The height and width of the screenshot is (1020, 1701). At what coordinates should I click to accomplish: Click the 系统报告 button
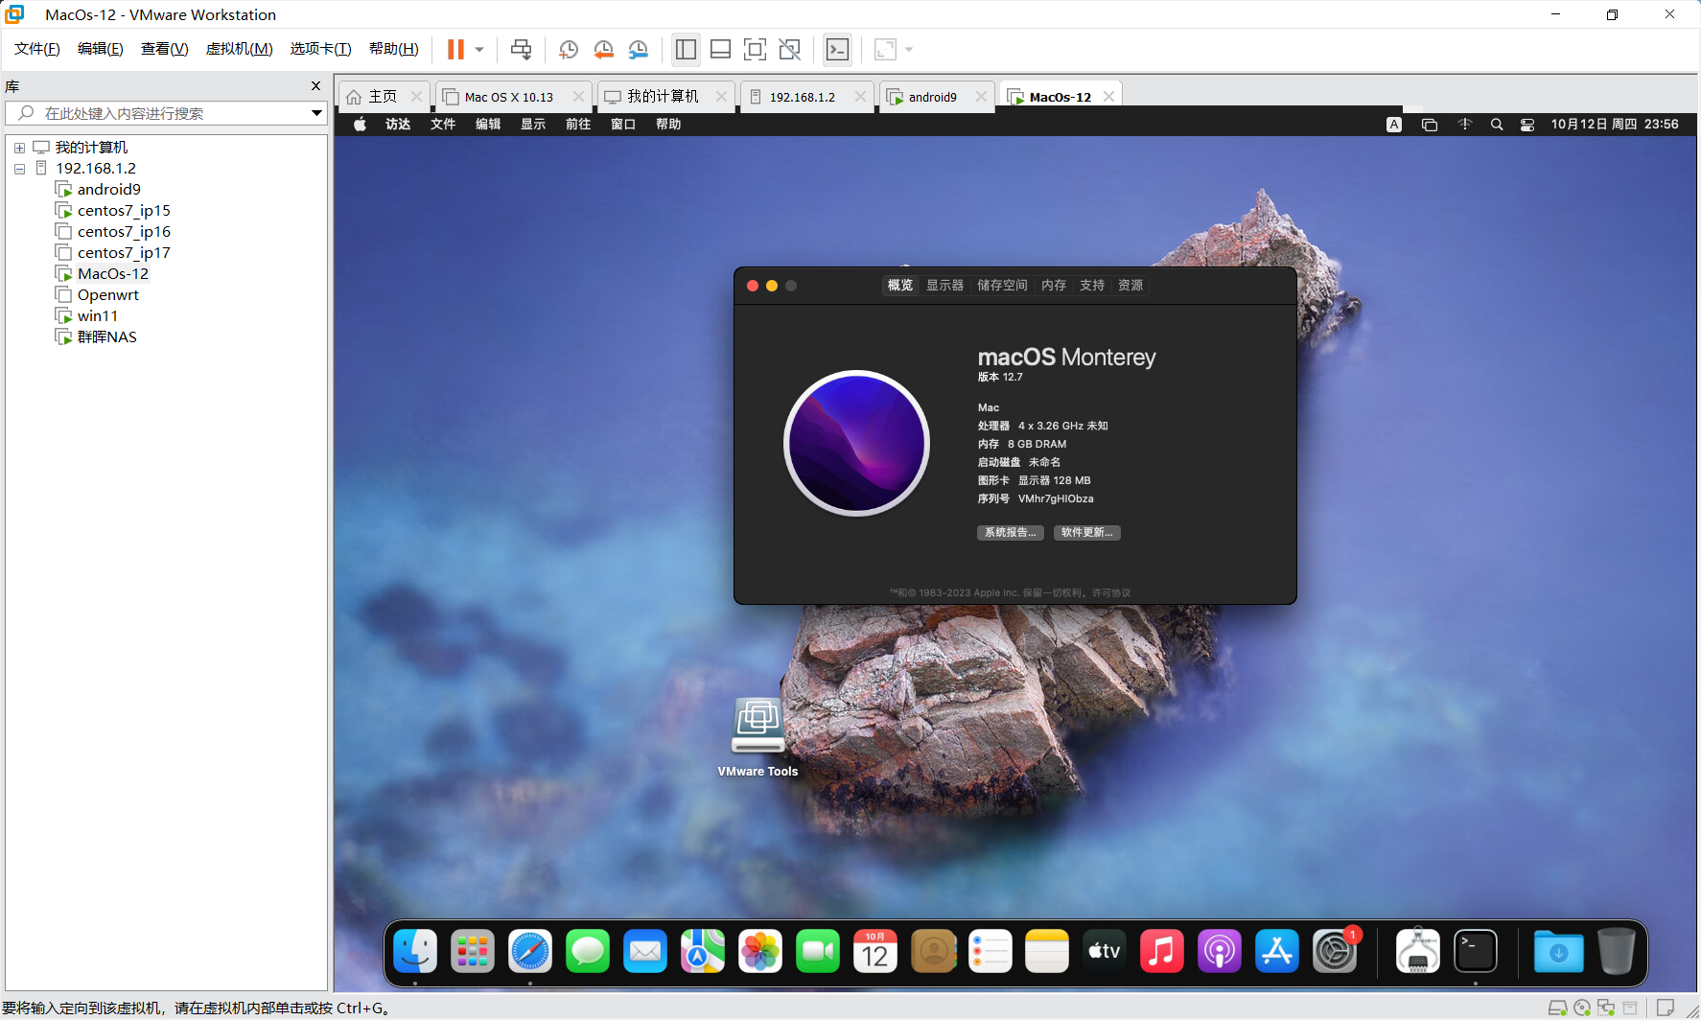coord(1011,533)
